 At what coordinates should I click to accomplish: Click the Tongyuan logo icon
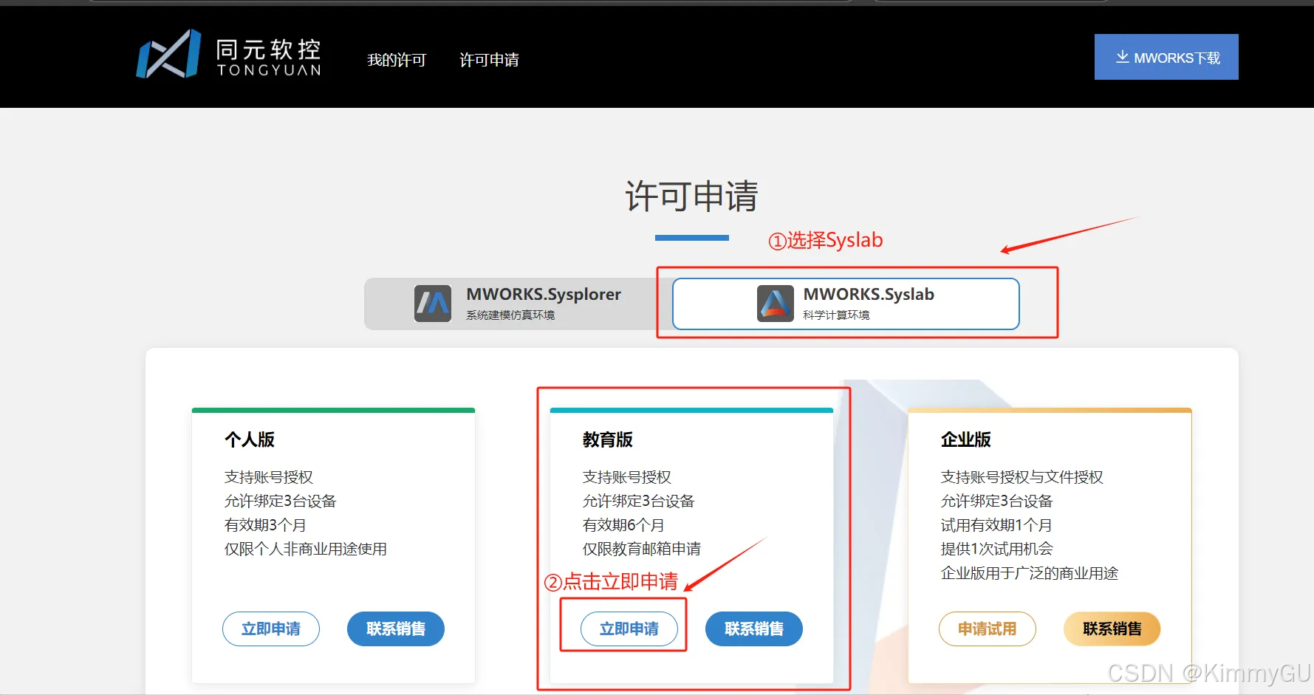[x=168, y=54]
